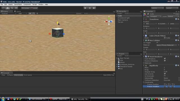The width and height of the screenshot is (180, 101).
Task: Open Transform component gear settings
Action: click(x=178, y=19)
